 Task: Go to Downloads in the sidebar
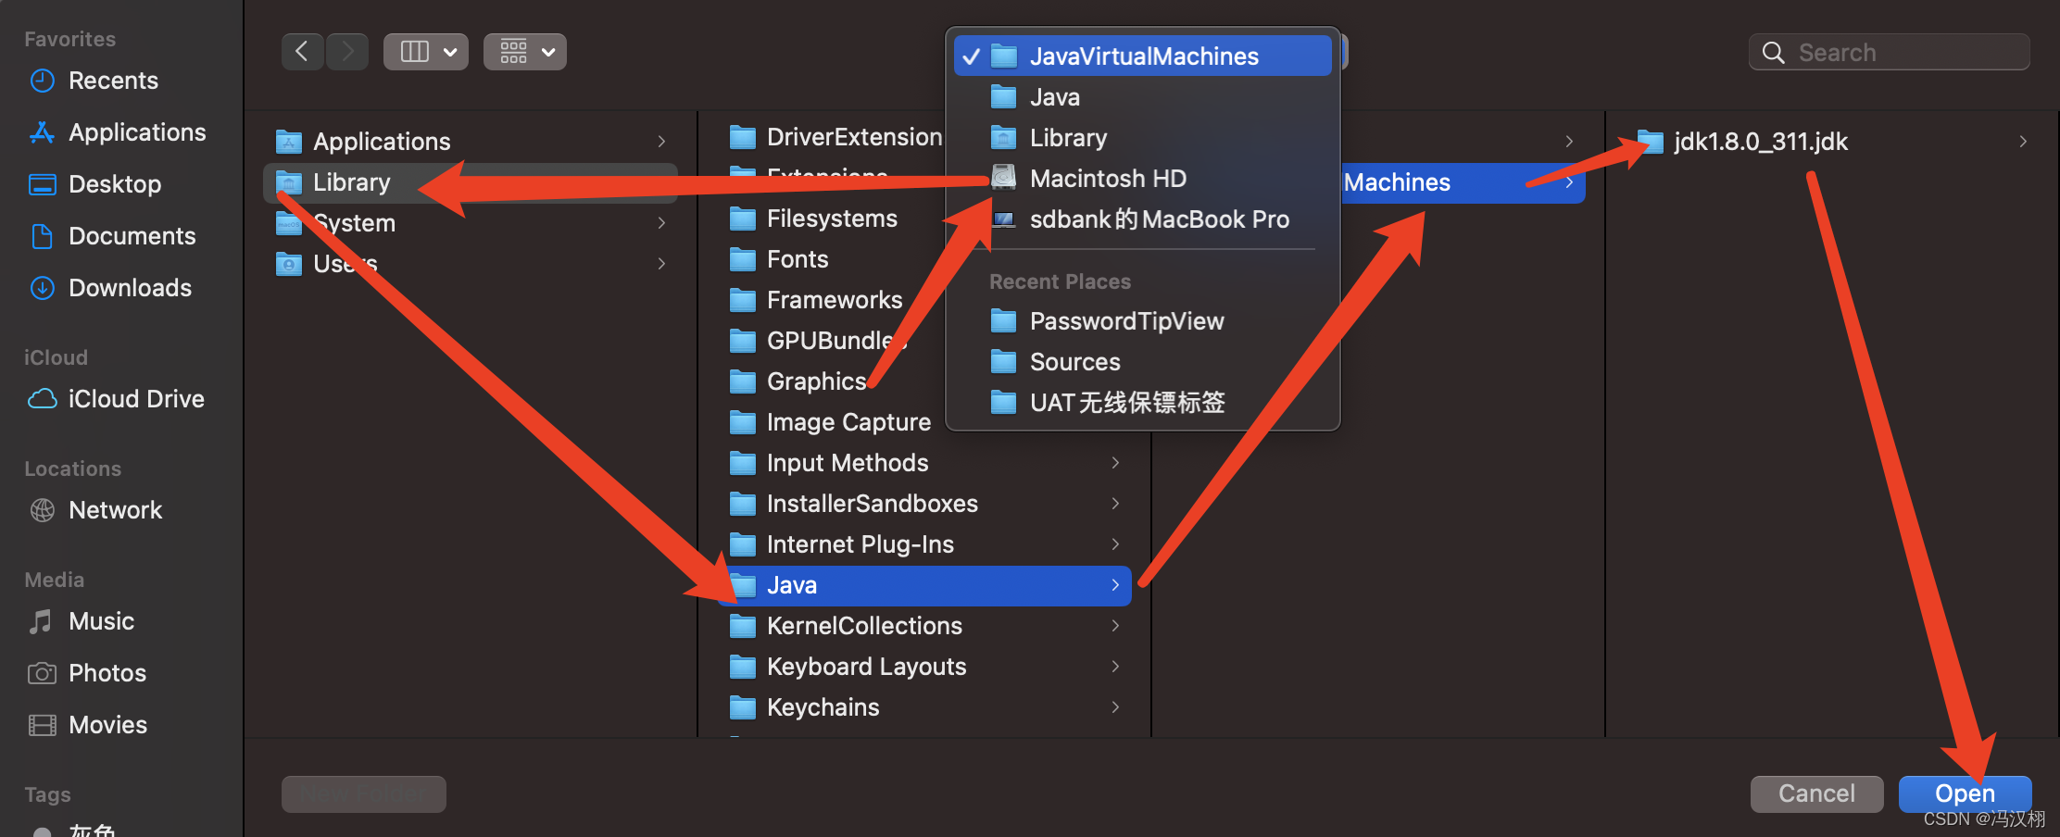[x=130, y=288]
